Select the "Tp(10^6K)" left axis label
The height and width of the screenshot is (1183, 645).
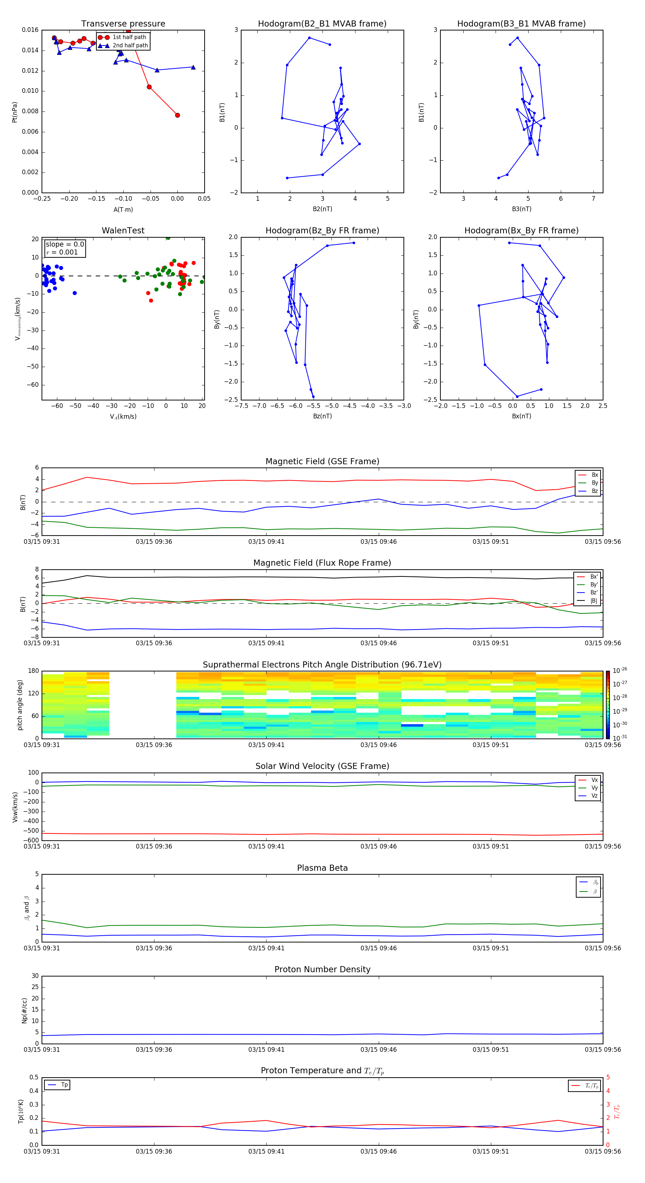point(21,1111)
